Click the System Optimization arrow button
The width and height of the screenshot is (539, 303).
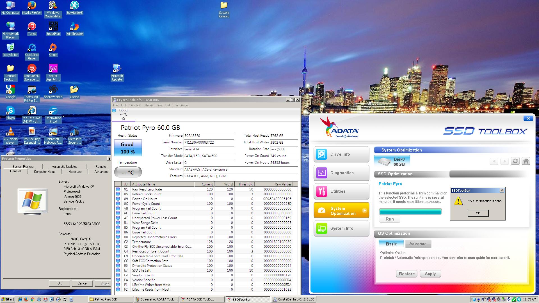click(364, 210)
